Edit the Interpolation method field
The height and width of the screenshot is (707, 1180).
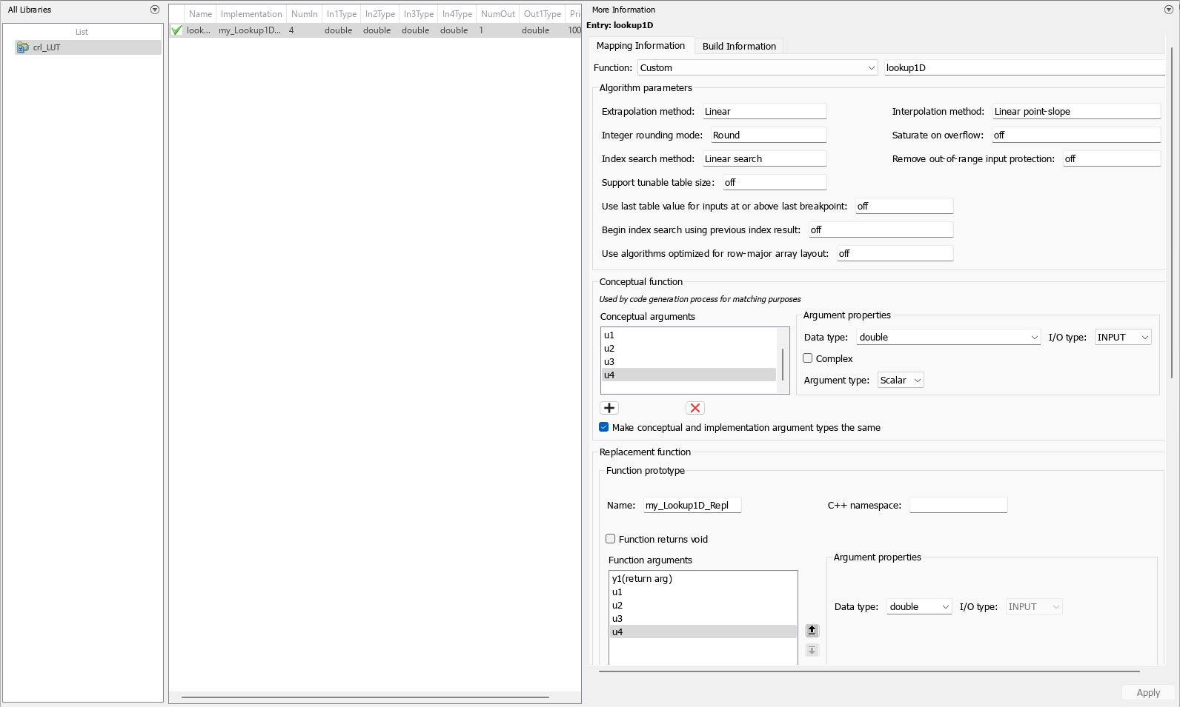1076,111
